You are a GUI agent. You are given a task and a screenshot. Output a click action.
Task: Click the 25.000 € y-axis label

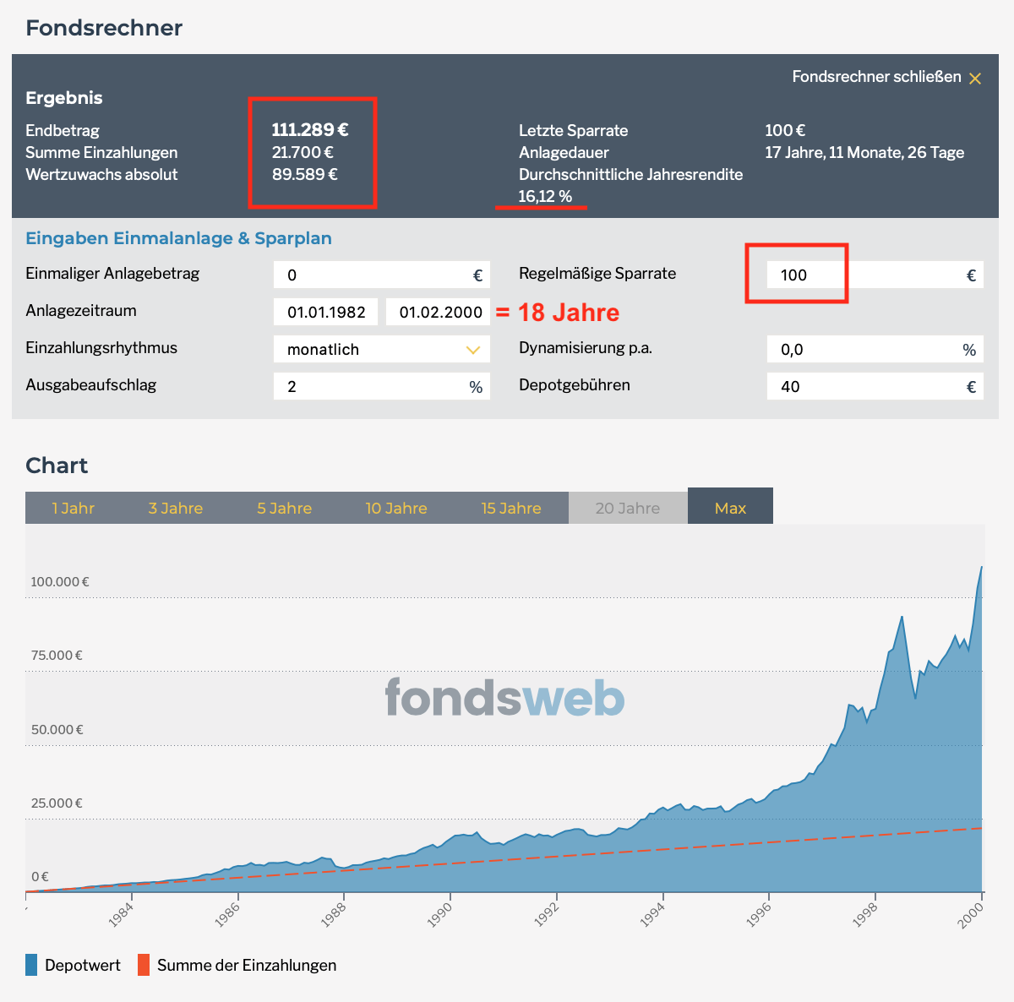[57, 803]
